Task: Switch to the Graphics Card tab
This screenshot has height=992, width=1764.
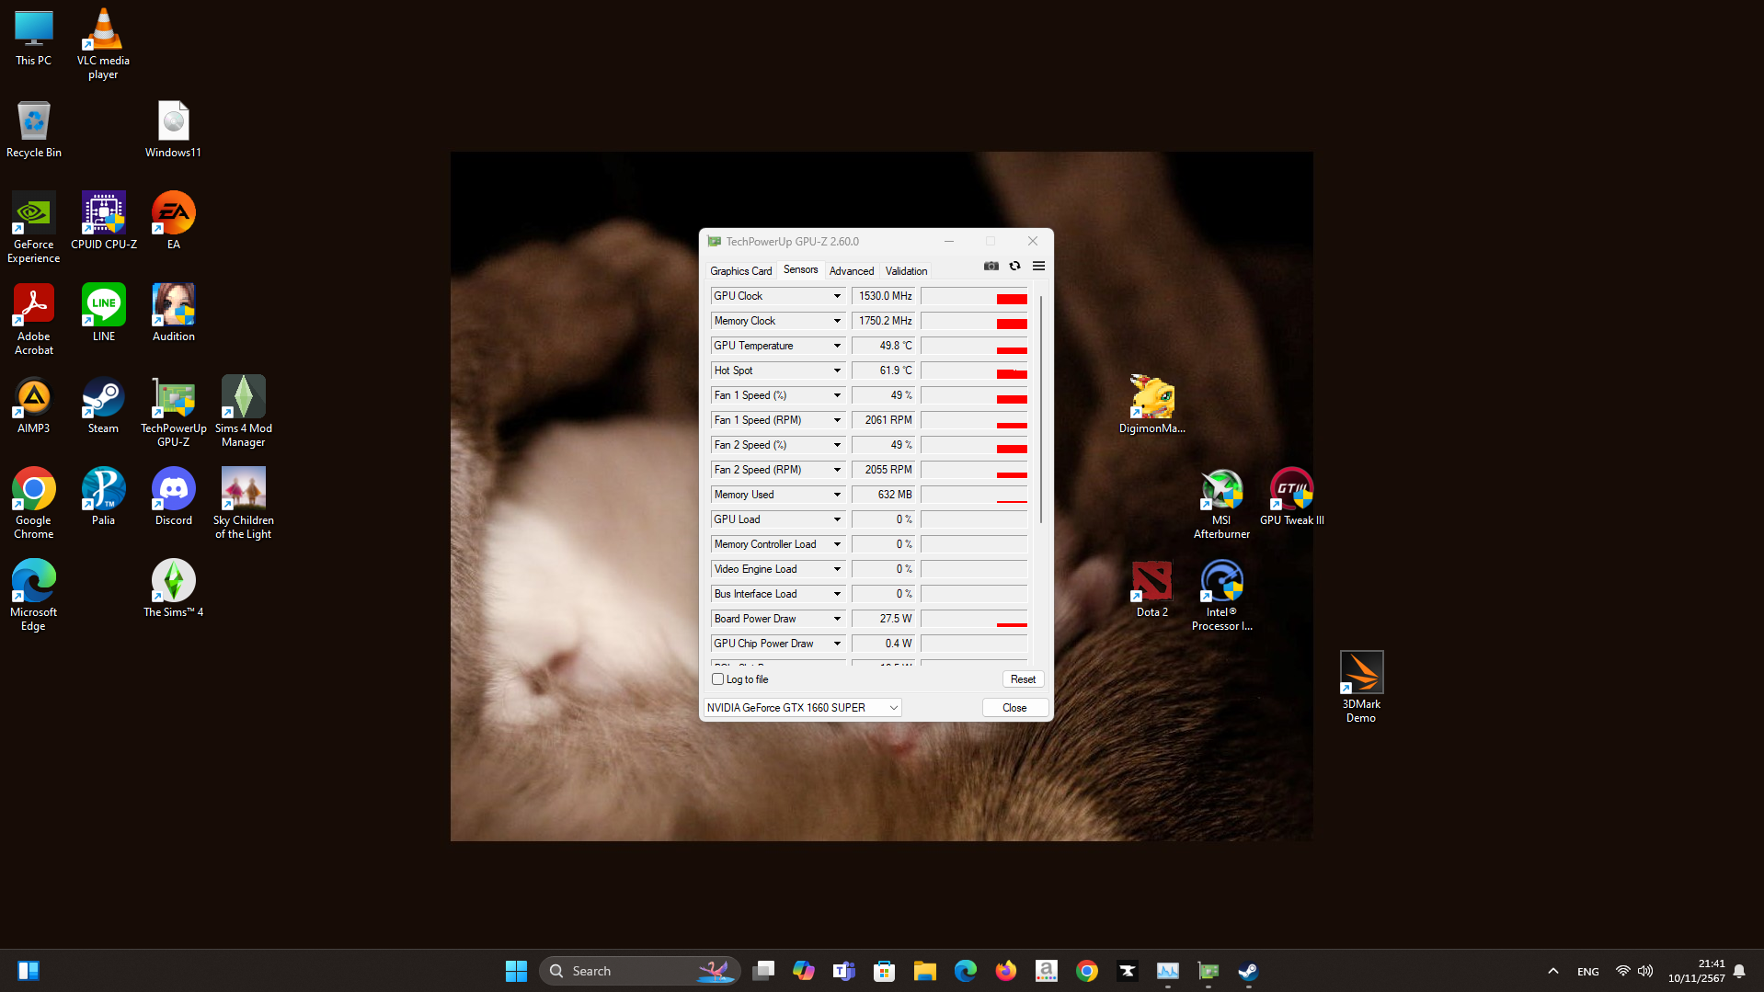Action: click(740, 271)
